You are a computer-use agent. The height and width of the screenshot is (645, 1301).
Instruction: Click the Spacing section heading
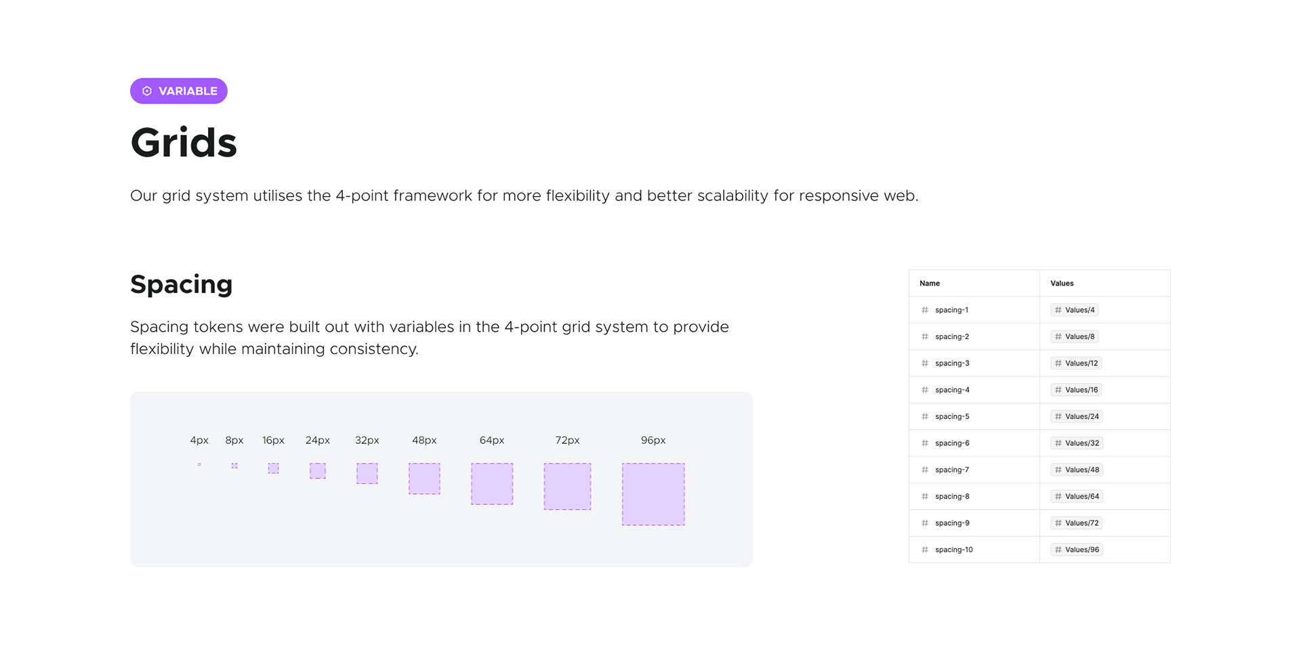(x=182, y=284)
